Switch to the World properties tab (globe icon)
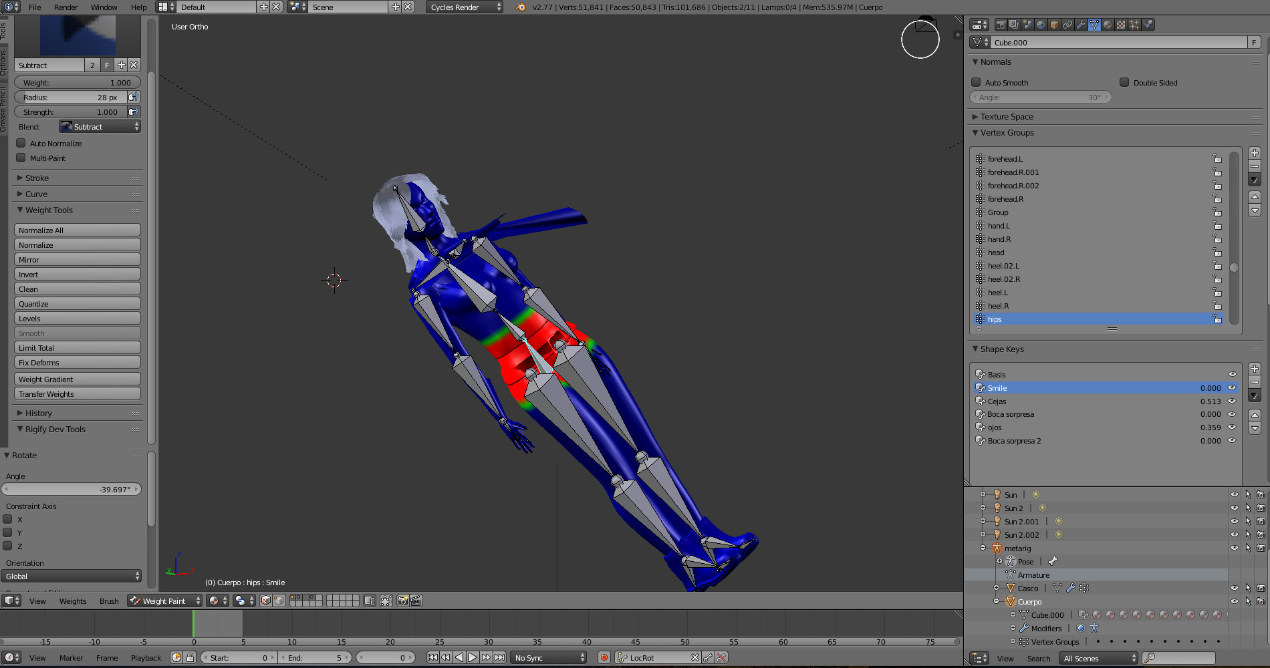 pyautogui.click(x=1041, y=25)
